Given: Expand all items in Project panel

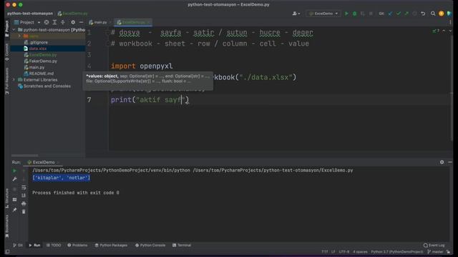Looking at the screenshot, I should [54, 22].
